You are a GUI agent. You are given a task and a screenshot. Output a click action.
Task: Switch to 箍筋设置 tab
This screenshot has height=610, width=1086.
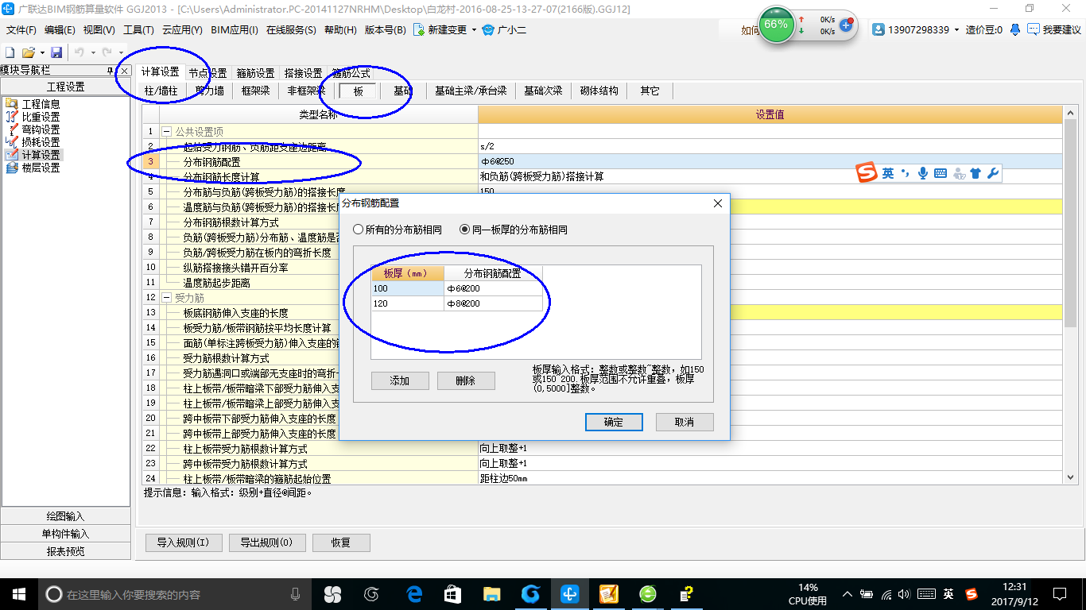pos(255,73)
